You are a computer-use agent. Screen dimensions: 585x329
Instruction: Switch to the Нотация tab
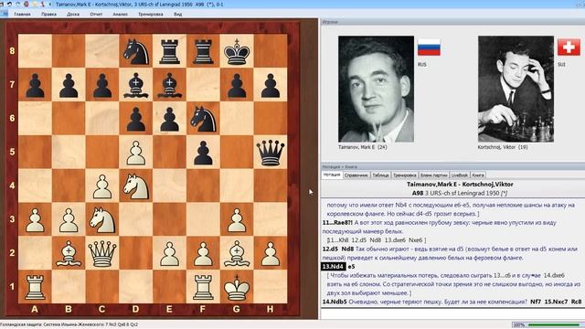point(331,175)
